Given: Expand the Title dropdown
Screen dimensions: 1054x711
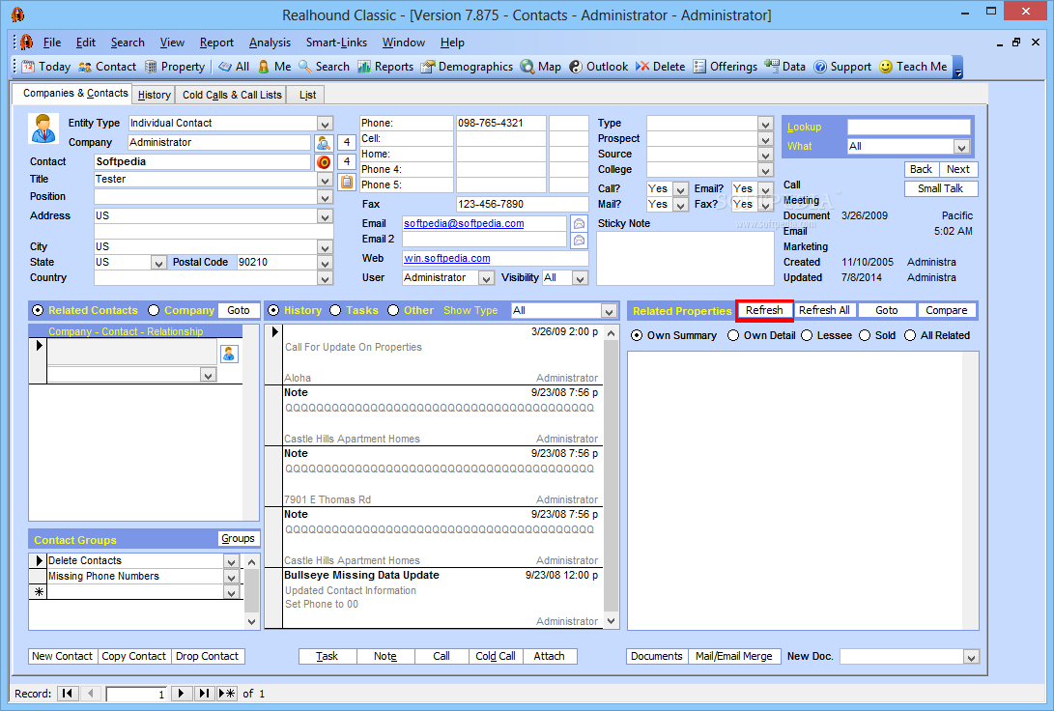Looking at the screenshot, I should pyautogui.click(x=325, y=180).
